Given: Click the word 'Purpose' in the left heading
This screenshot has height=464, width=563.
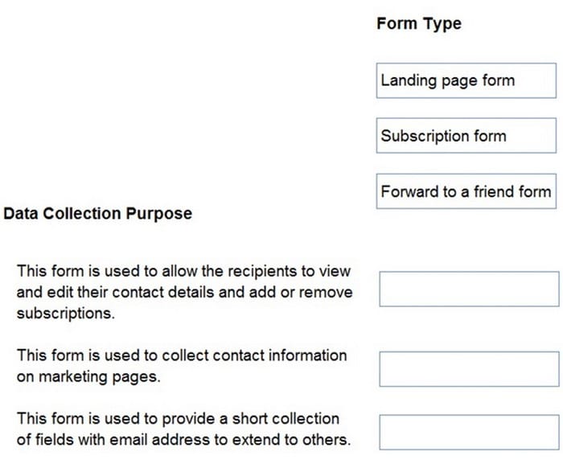Looking at the screenshot, I should pos(159,214).
